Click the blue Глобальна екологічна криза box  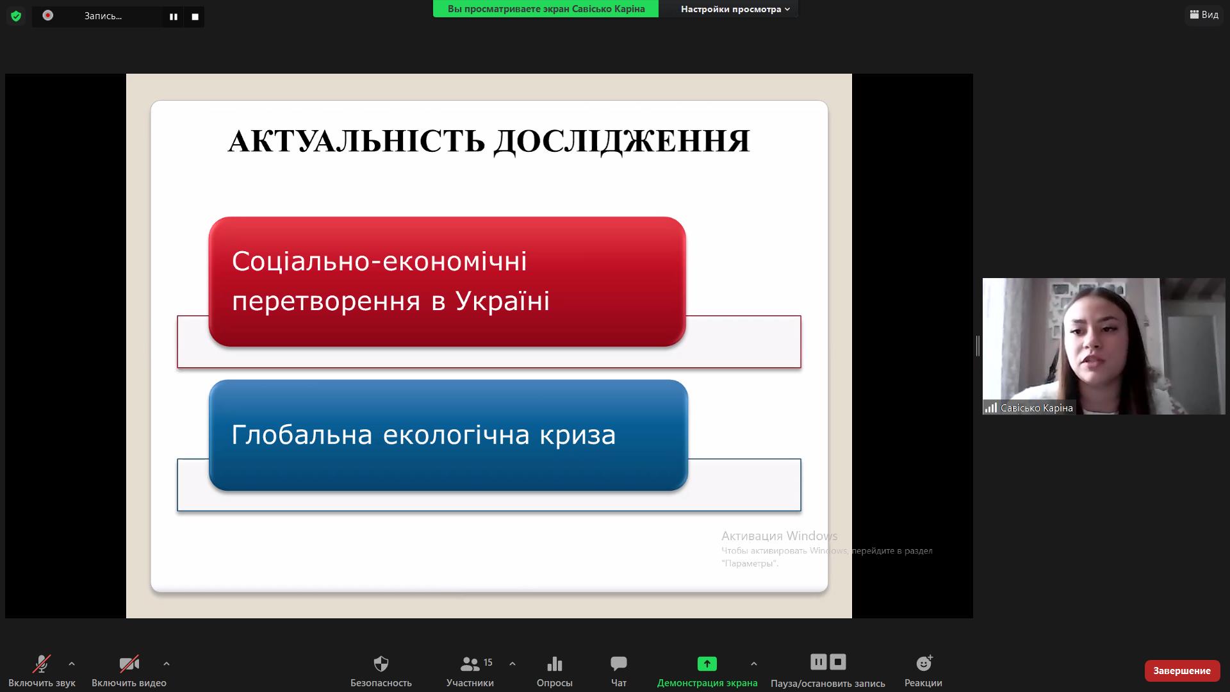pyautogui.click(x=448, y=435)
